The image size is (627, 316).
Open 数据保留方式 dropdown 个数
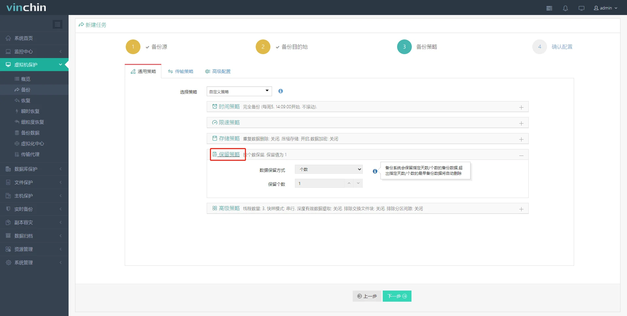point(329,169)
